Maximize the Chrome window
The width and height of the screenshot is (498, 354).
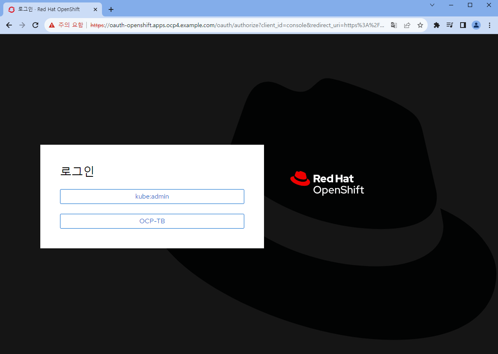(470, 5)
